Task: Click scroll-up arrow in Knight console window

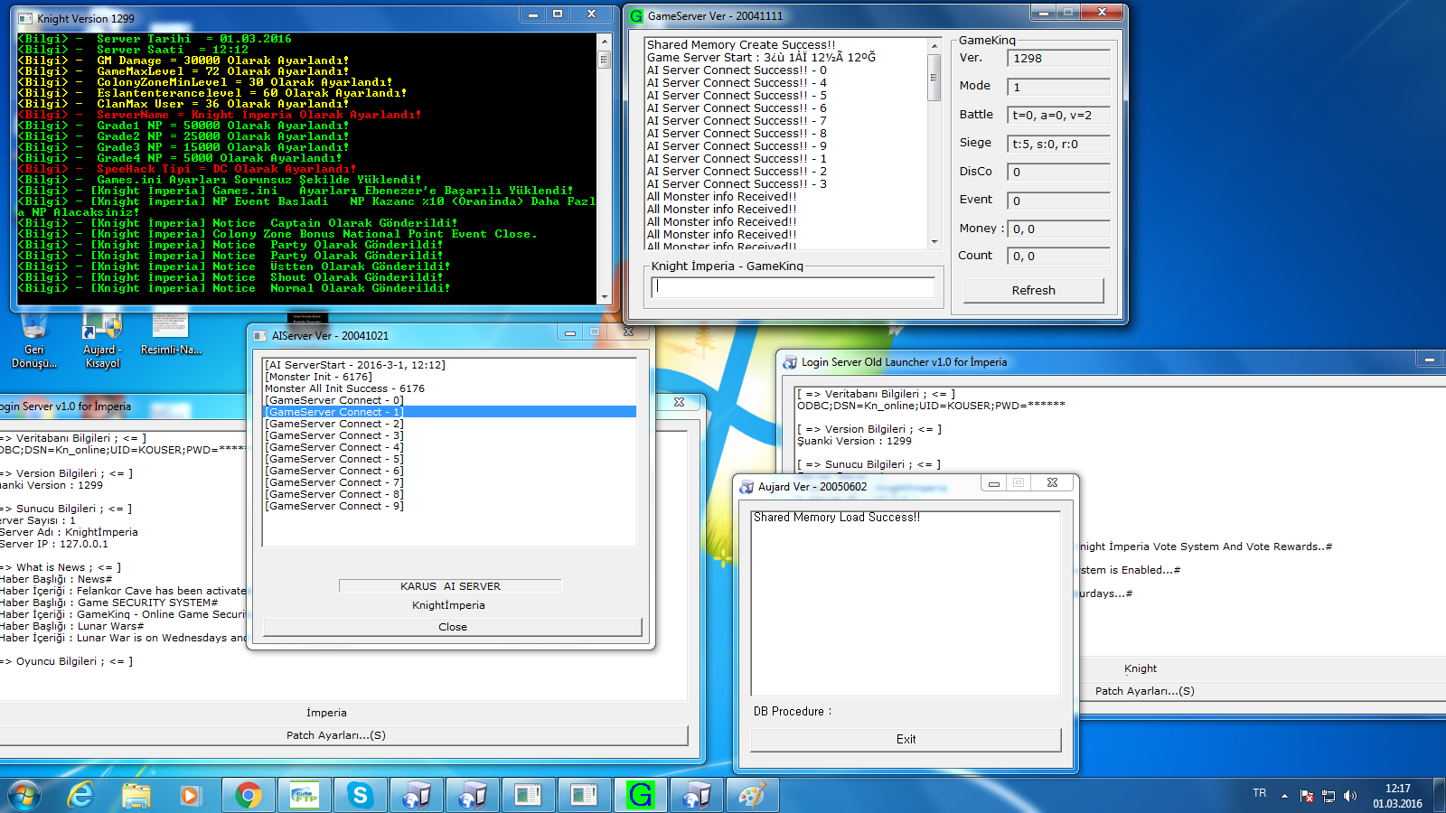Action: pyautogui.click(x=604, y=42)
